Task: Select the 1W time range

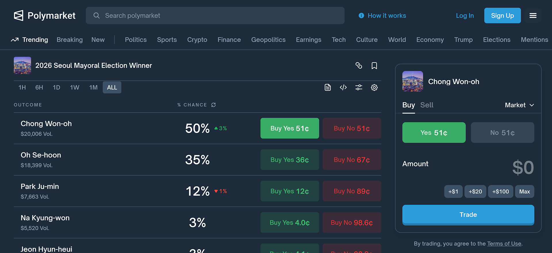Action: point(74,87)
